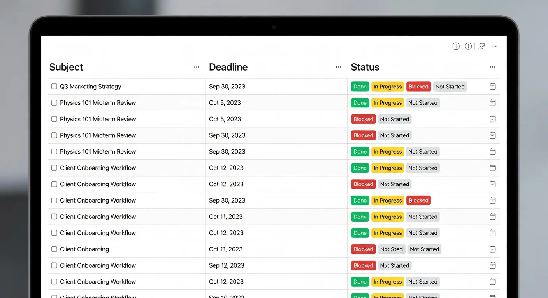Open the Subject column options ellipsis

coord(197,67)
